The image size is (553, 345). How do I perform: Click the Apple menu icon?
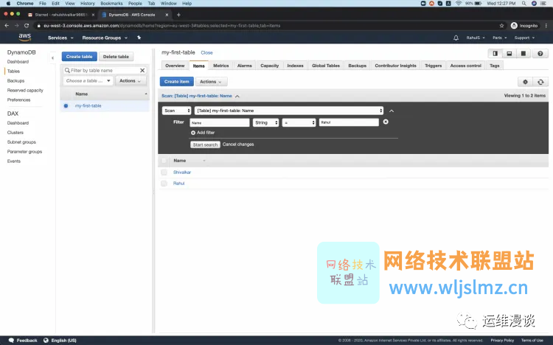pyautogui.click(x=8, y=3)
